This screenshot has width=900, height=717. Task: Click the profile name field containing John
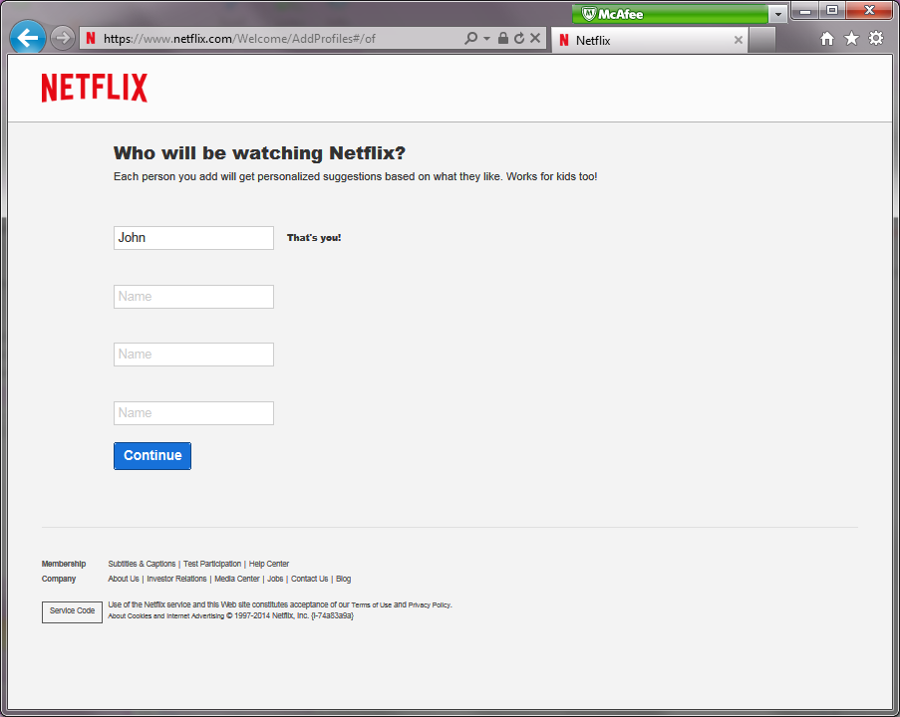click(x=193, y=238)
